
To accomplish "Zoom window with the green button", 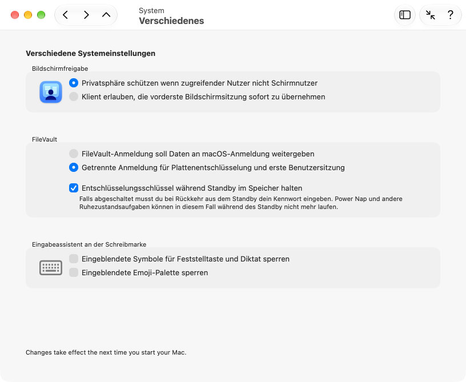I will pos(41,15).
